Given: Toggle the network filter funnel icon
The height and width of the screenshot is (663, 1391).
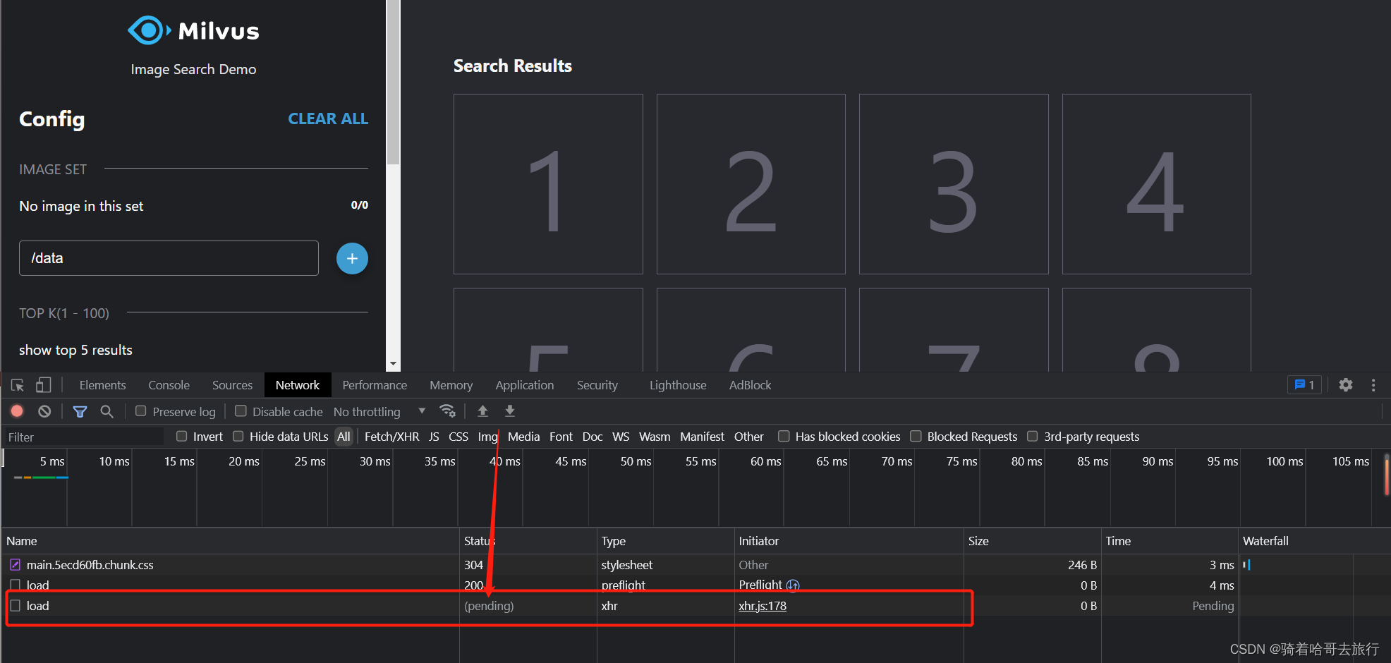Looking at the screenshot, I should click(x=80, y=411).
